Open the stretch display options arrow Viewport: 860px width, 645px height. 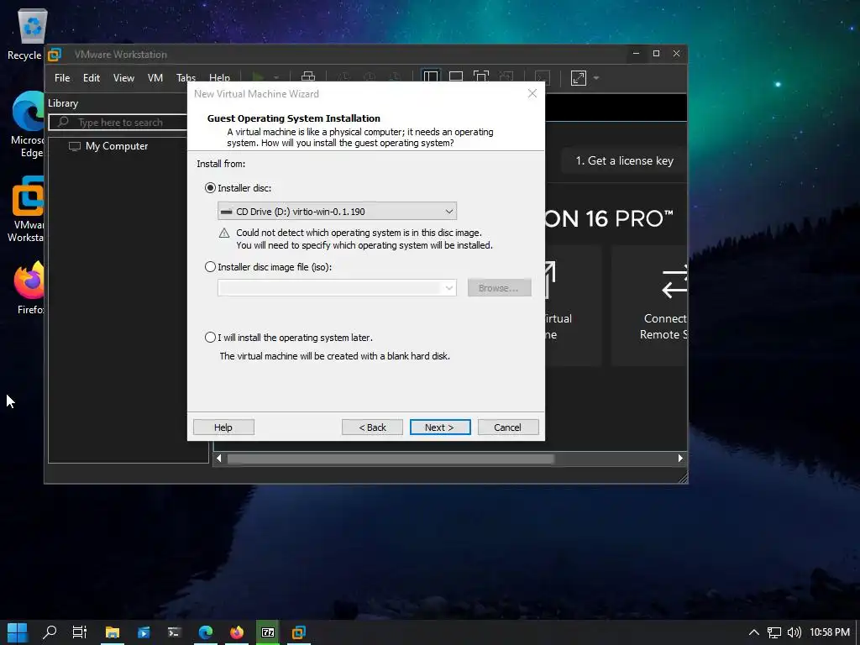pyautogui.click(x=596, y=78)
